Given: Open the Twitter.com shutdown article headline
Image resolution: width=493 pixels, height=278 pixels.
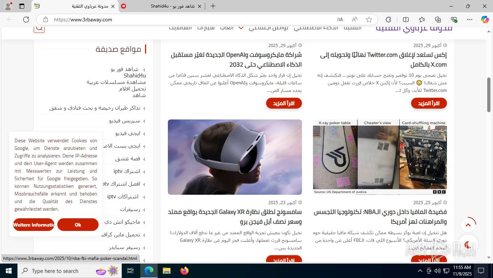Looking at the screenshot, I should pyautogui.click(x=384, y=60).
